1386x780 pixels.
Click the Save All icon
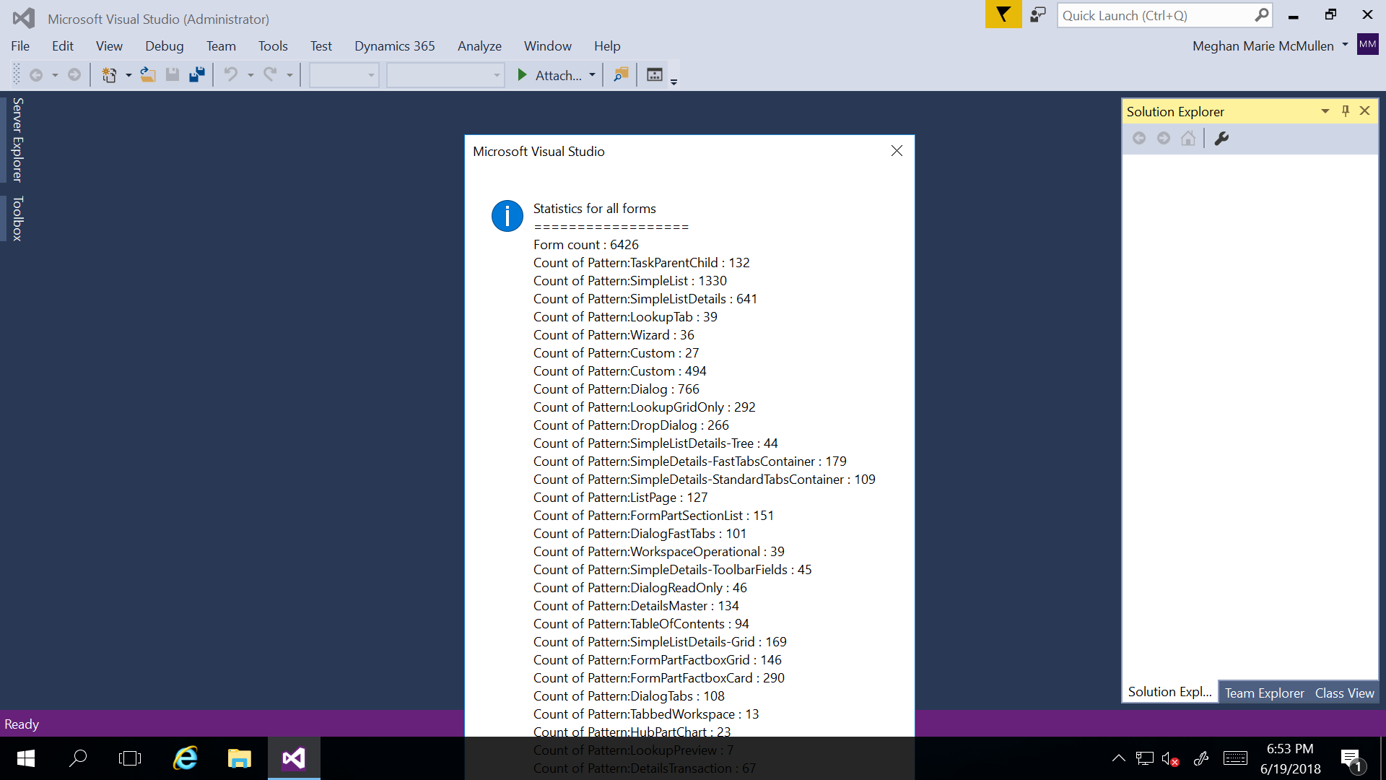(196, 75)
